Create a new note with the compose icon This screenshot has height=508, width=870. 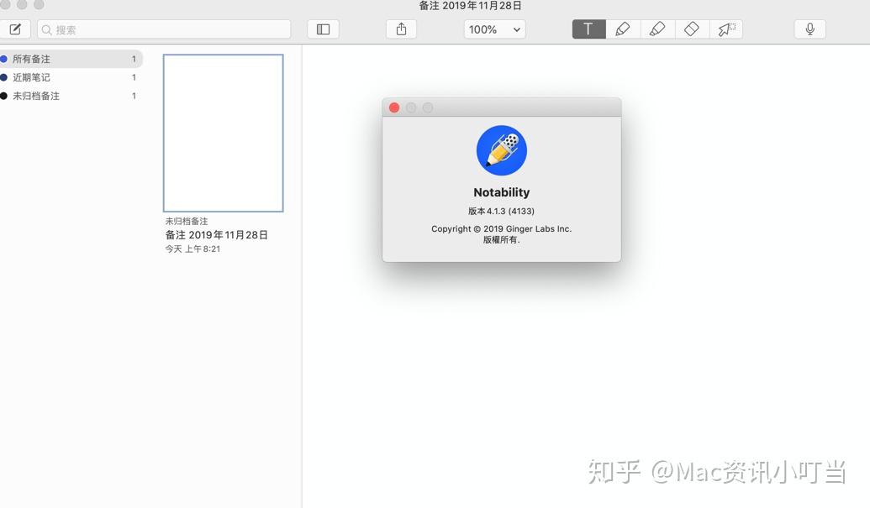click(x=15, y=29)
